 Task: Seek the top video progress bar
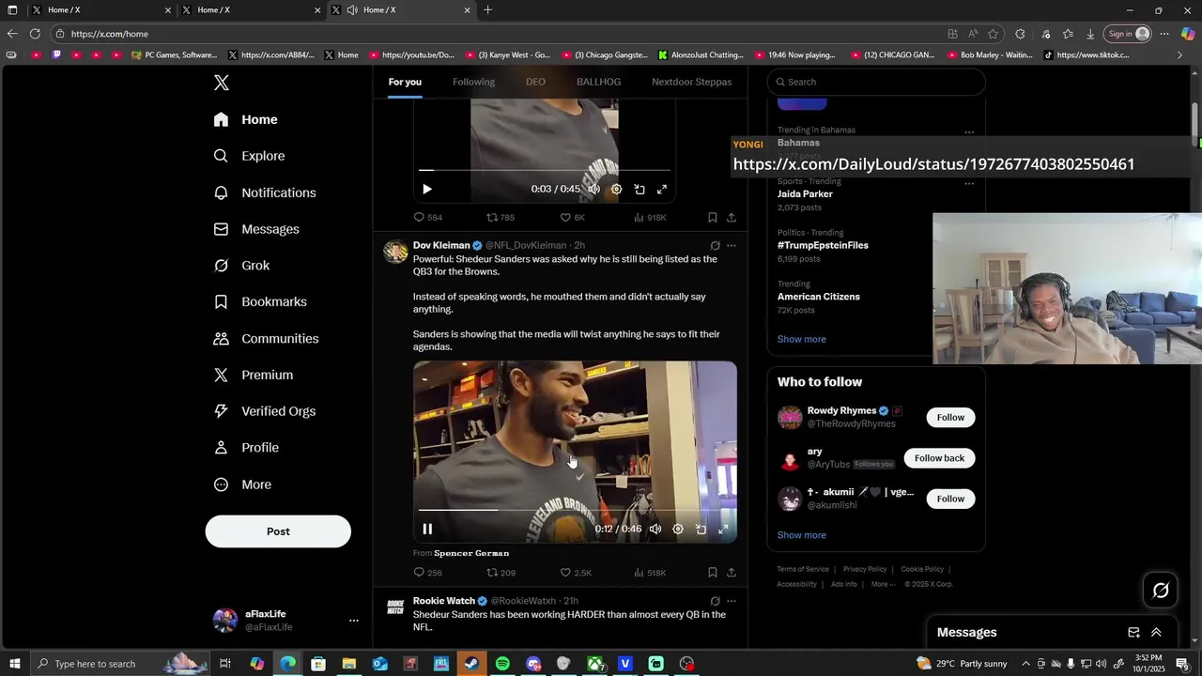(545, 171)
